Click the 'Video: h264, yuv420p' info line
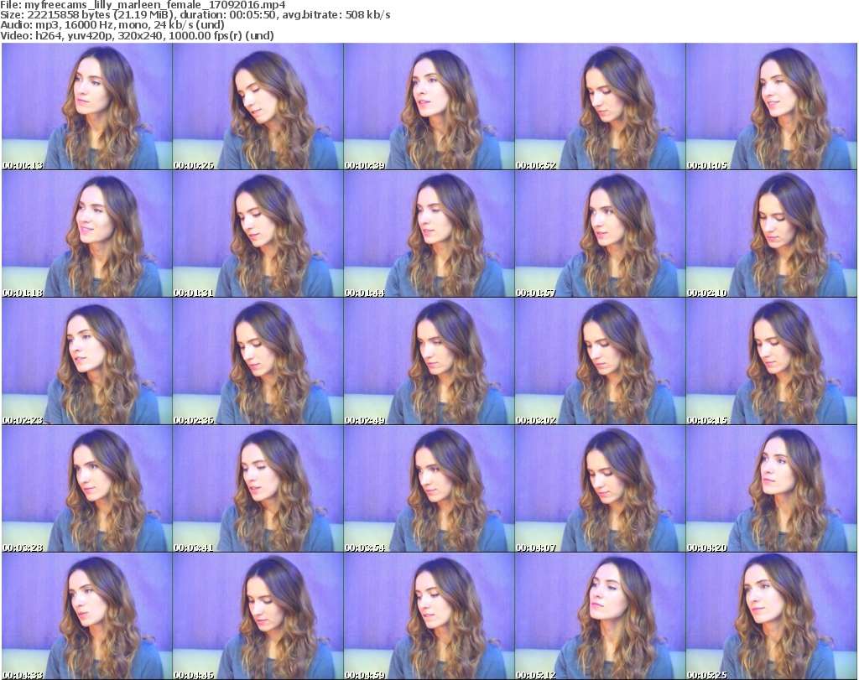Viewport: 859px width, 680px height. pyautogui.click(x=137, y=35)
